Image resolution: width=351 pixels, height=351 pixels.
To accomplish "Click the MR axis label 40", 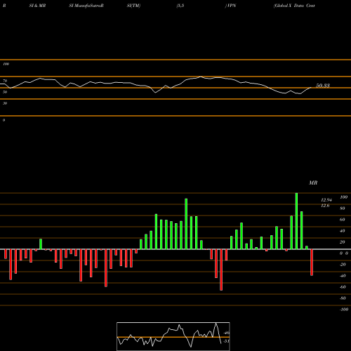I will click(x=343, y=231).
